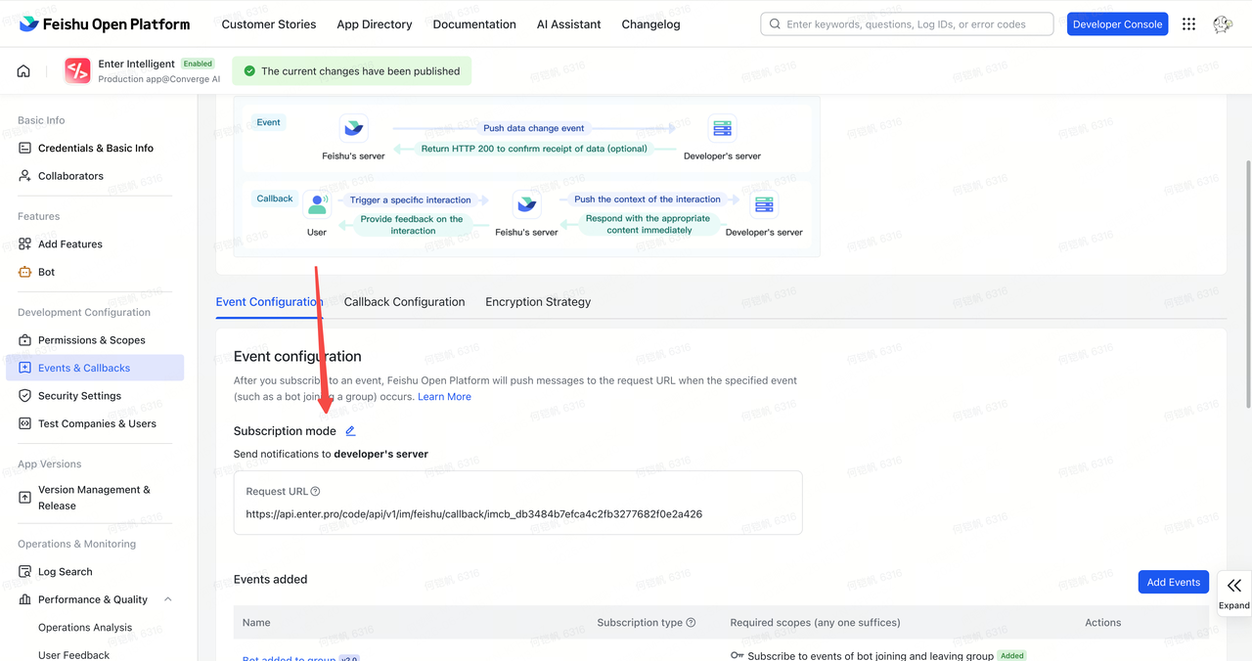Click the search field for keywords or Log IDs
Viewport: 1252px width, 661px height.
point(907,24)
